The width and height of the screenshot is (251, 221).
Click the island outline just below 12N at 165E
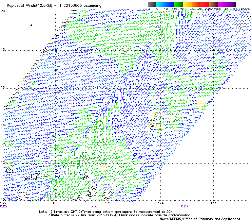coord(9,171)
